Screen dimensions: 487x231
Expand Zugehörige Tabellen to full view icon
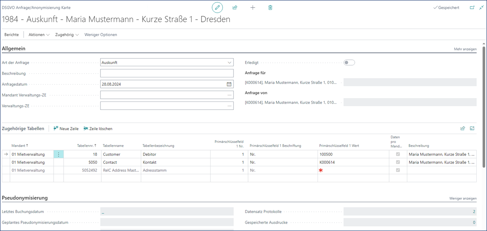point(472,129)
